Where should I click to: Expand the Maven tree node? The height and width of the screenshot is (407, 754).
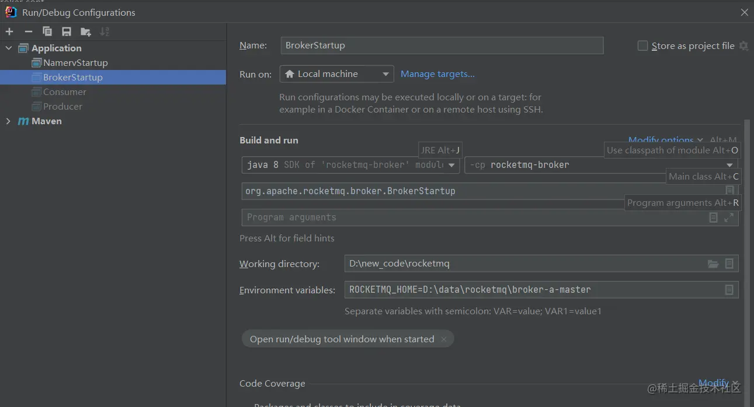click(x=8, y=121)
